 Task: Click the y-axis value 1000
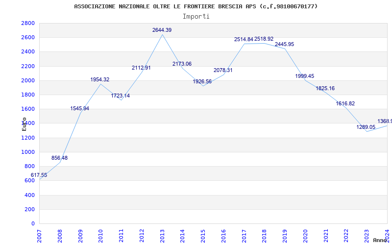pos(28,152)
